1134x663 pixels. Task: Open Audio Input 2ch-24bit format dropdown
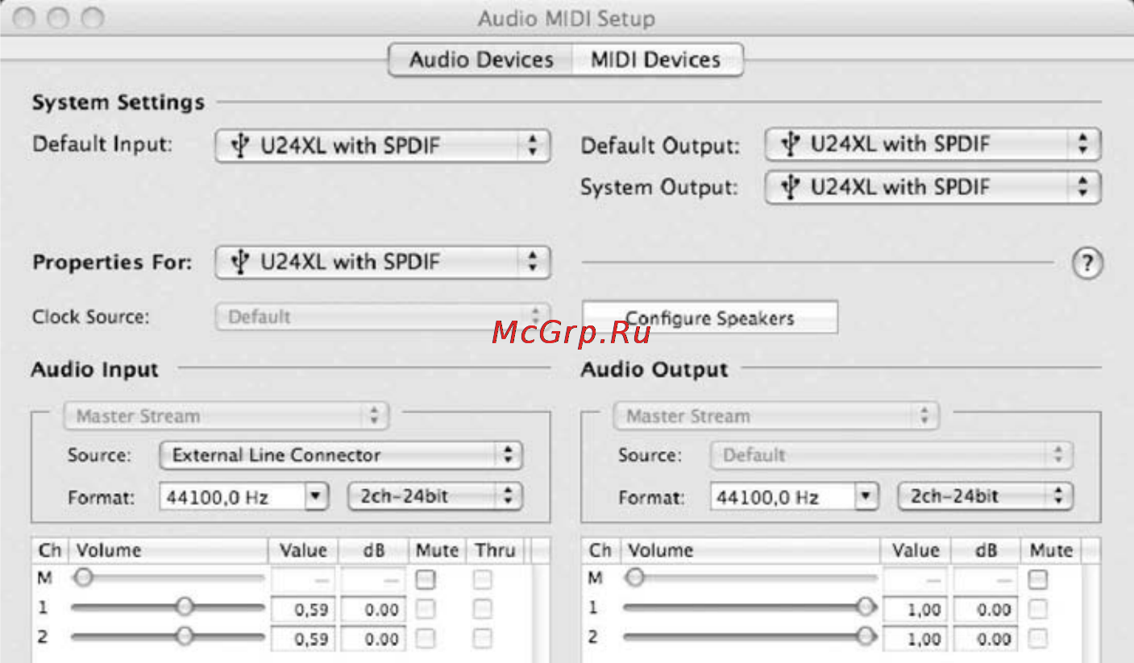click(x=435, y=496)
